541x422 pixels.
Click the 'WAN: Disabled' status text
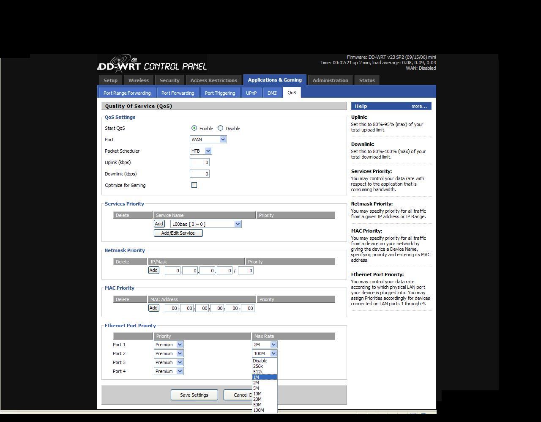tap(421, 68)
